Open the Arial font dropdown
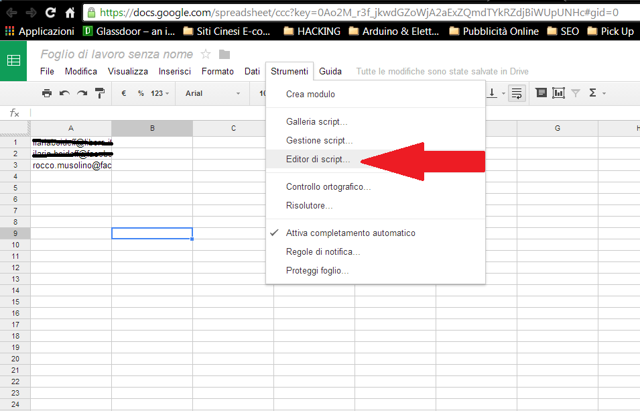Image resolution: width=640 pixels, height=411 pixels. pos(212,93)
